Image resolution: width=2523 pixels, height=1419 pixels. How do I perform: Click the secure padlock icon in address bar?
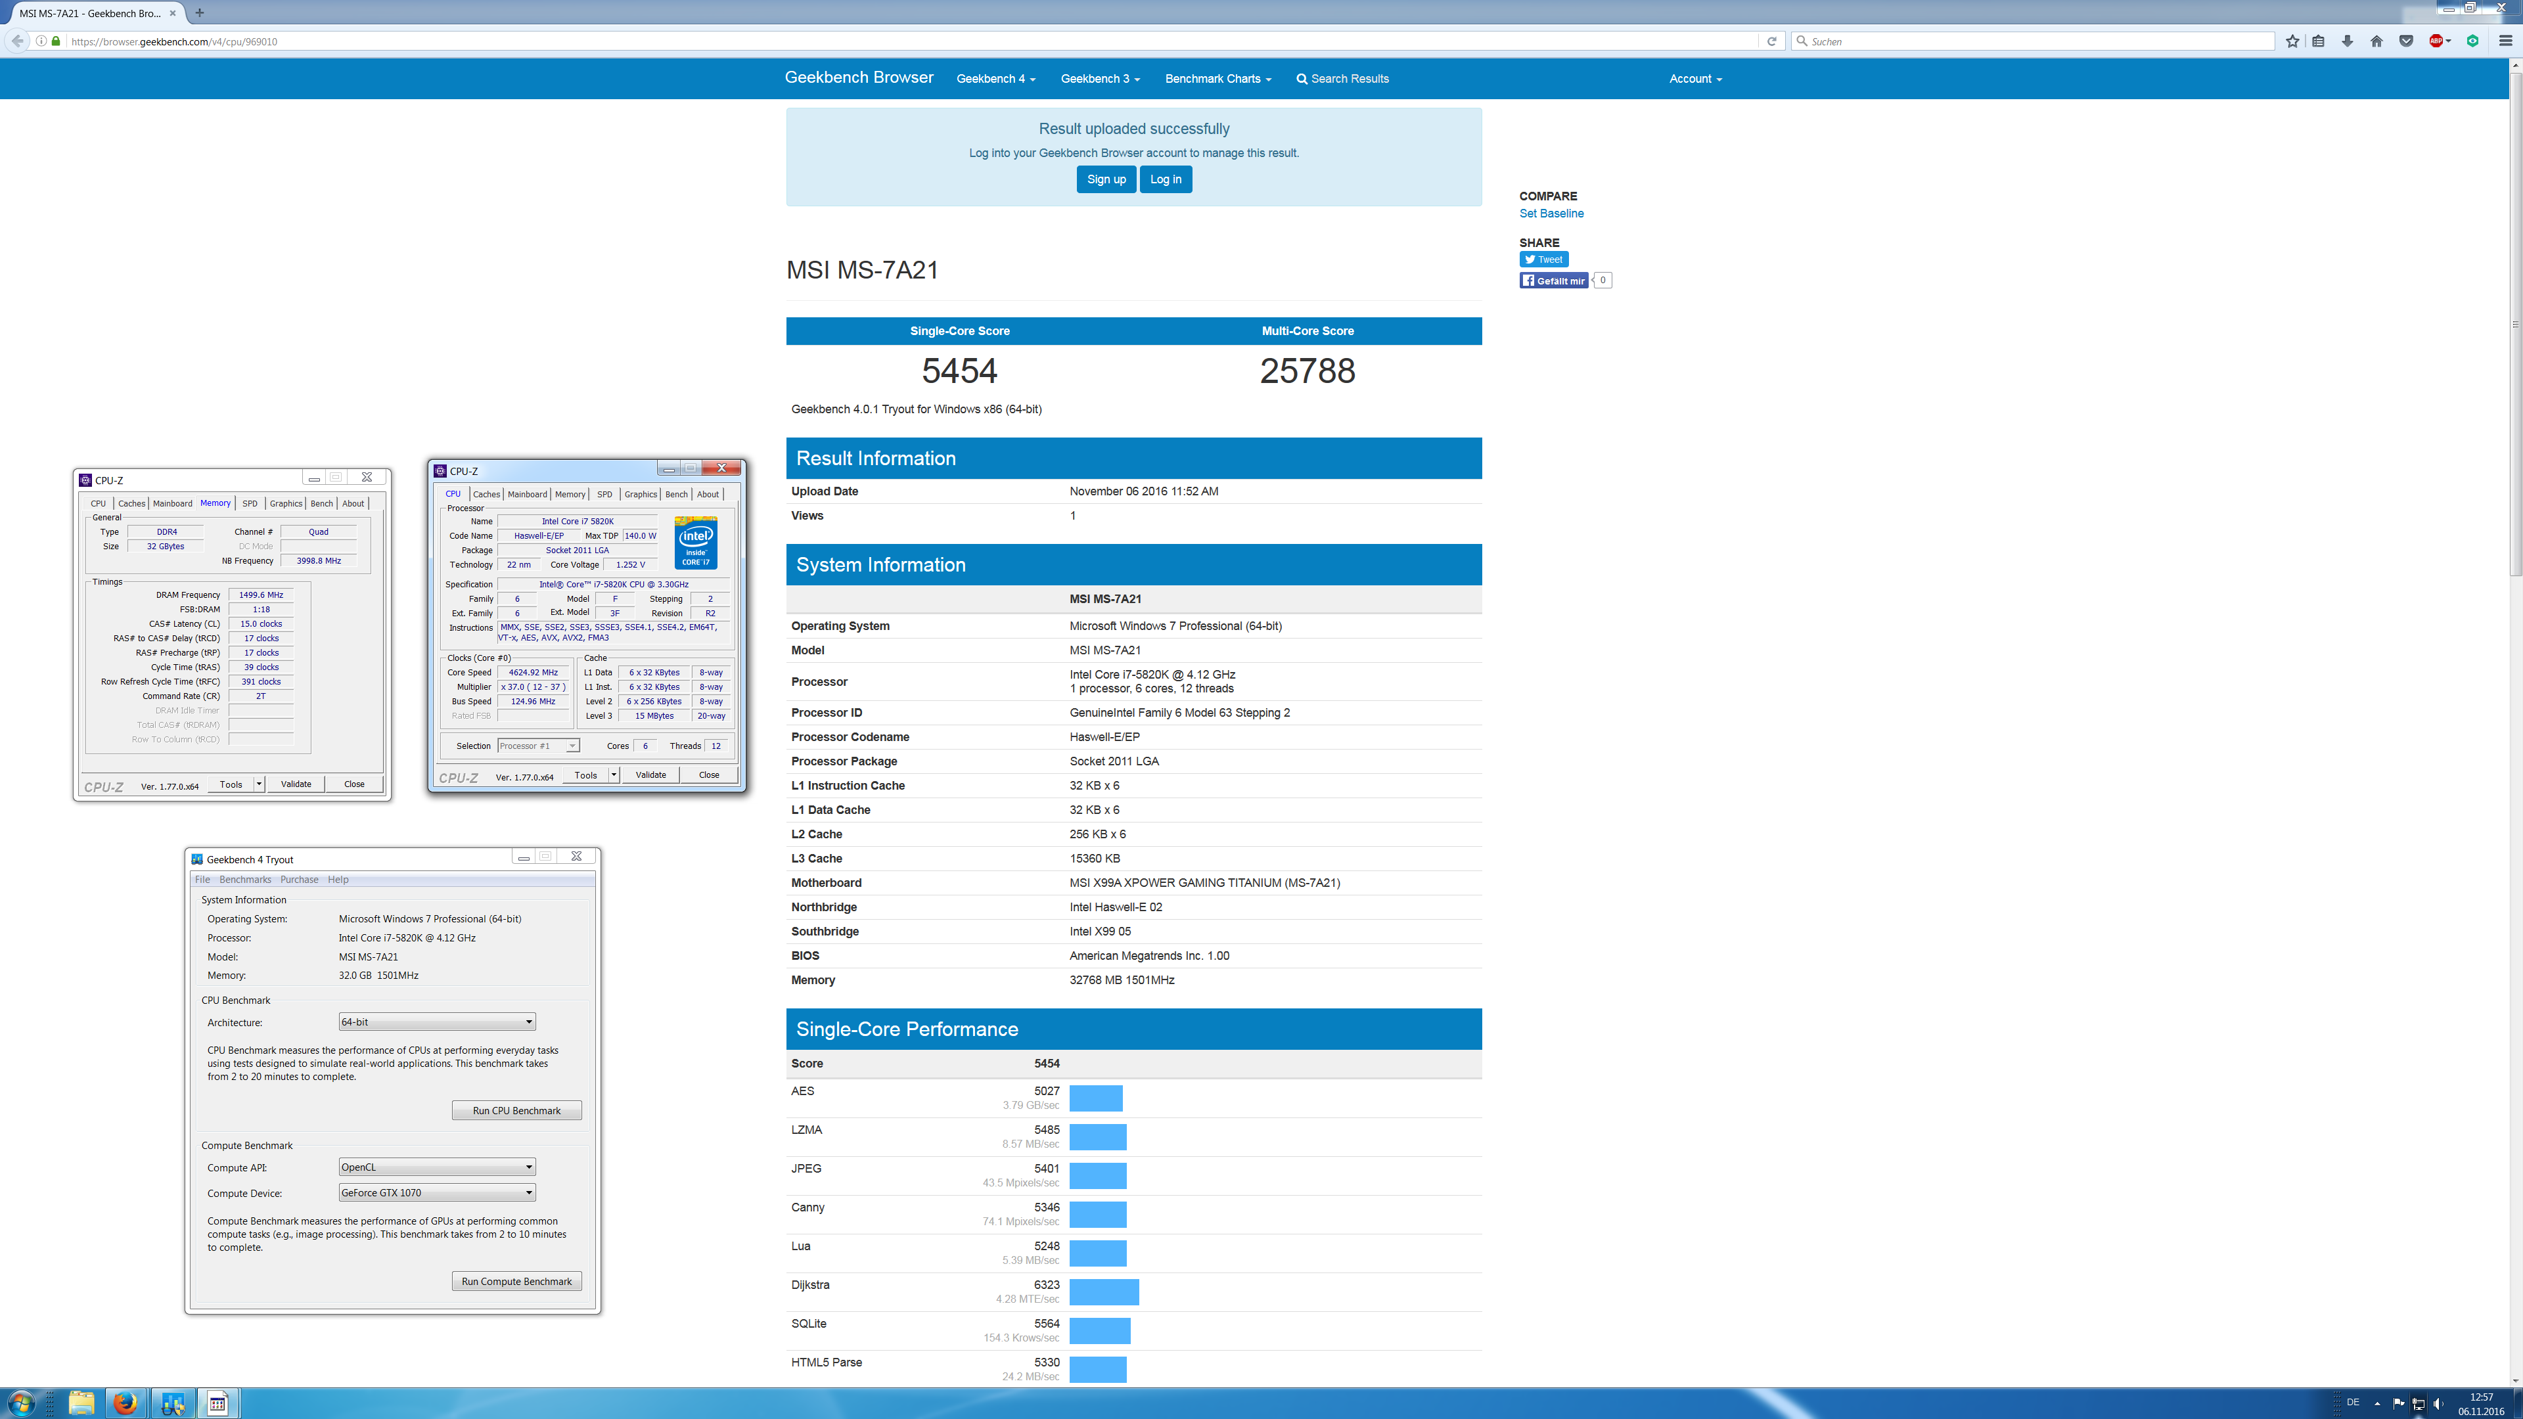56,41
